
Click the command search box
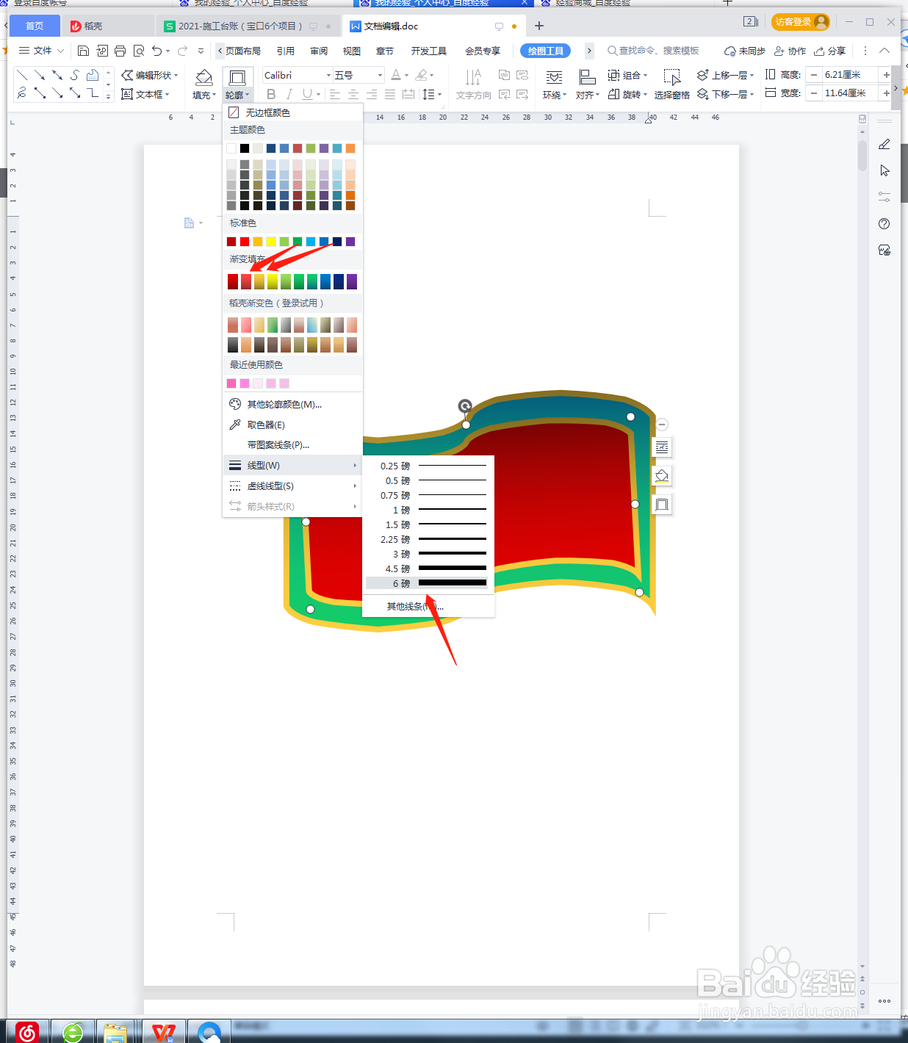[654, 51]
